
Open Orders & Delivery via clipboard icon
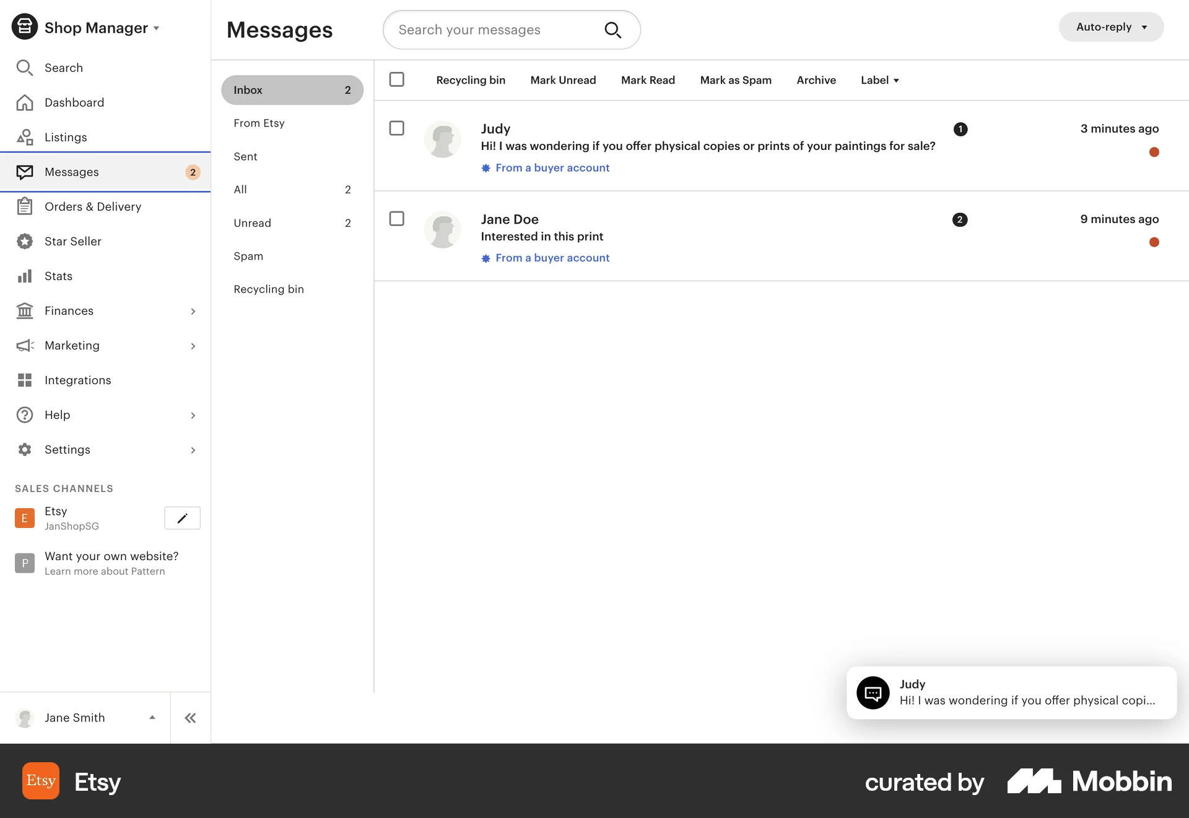click(x=25, y=206)
